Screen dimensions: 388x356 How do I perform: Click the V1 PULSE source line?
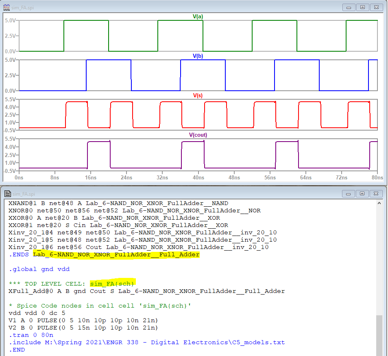click(83, 320)
